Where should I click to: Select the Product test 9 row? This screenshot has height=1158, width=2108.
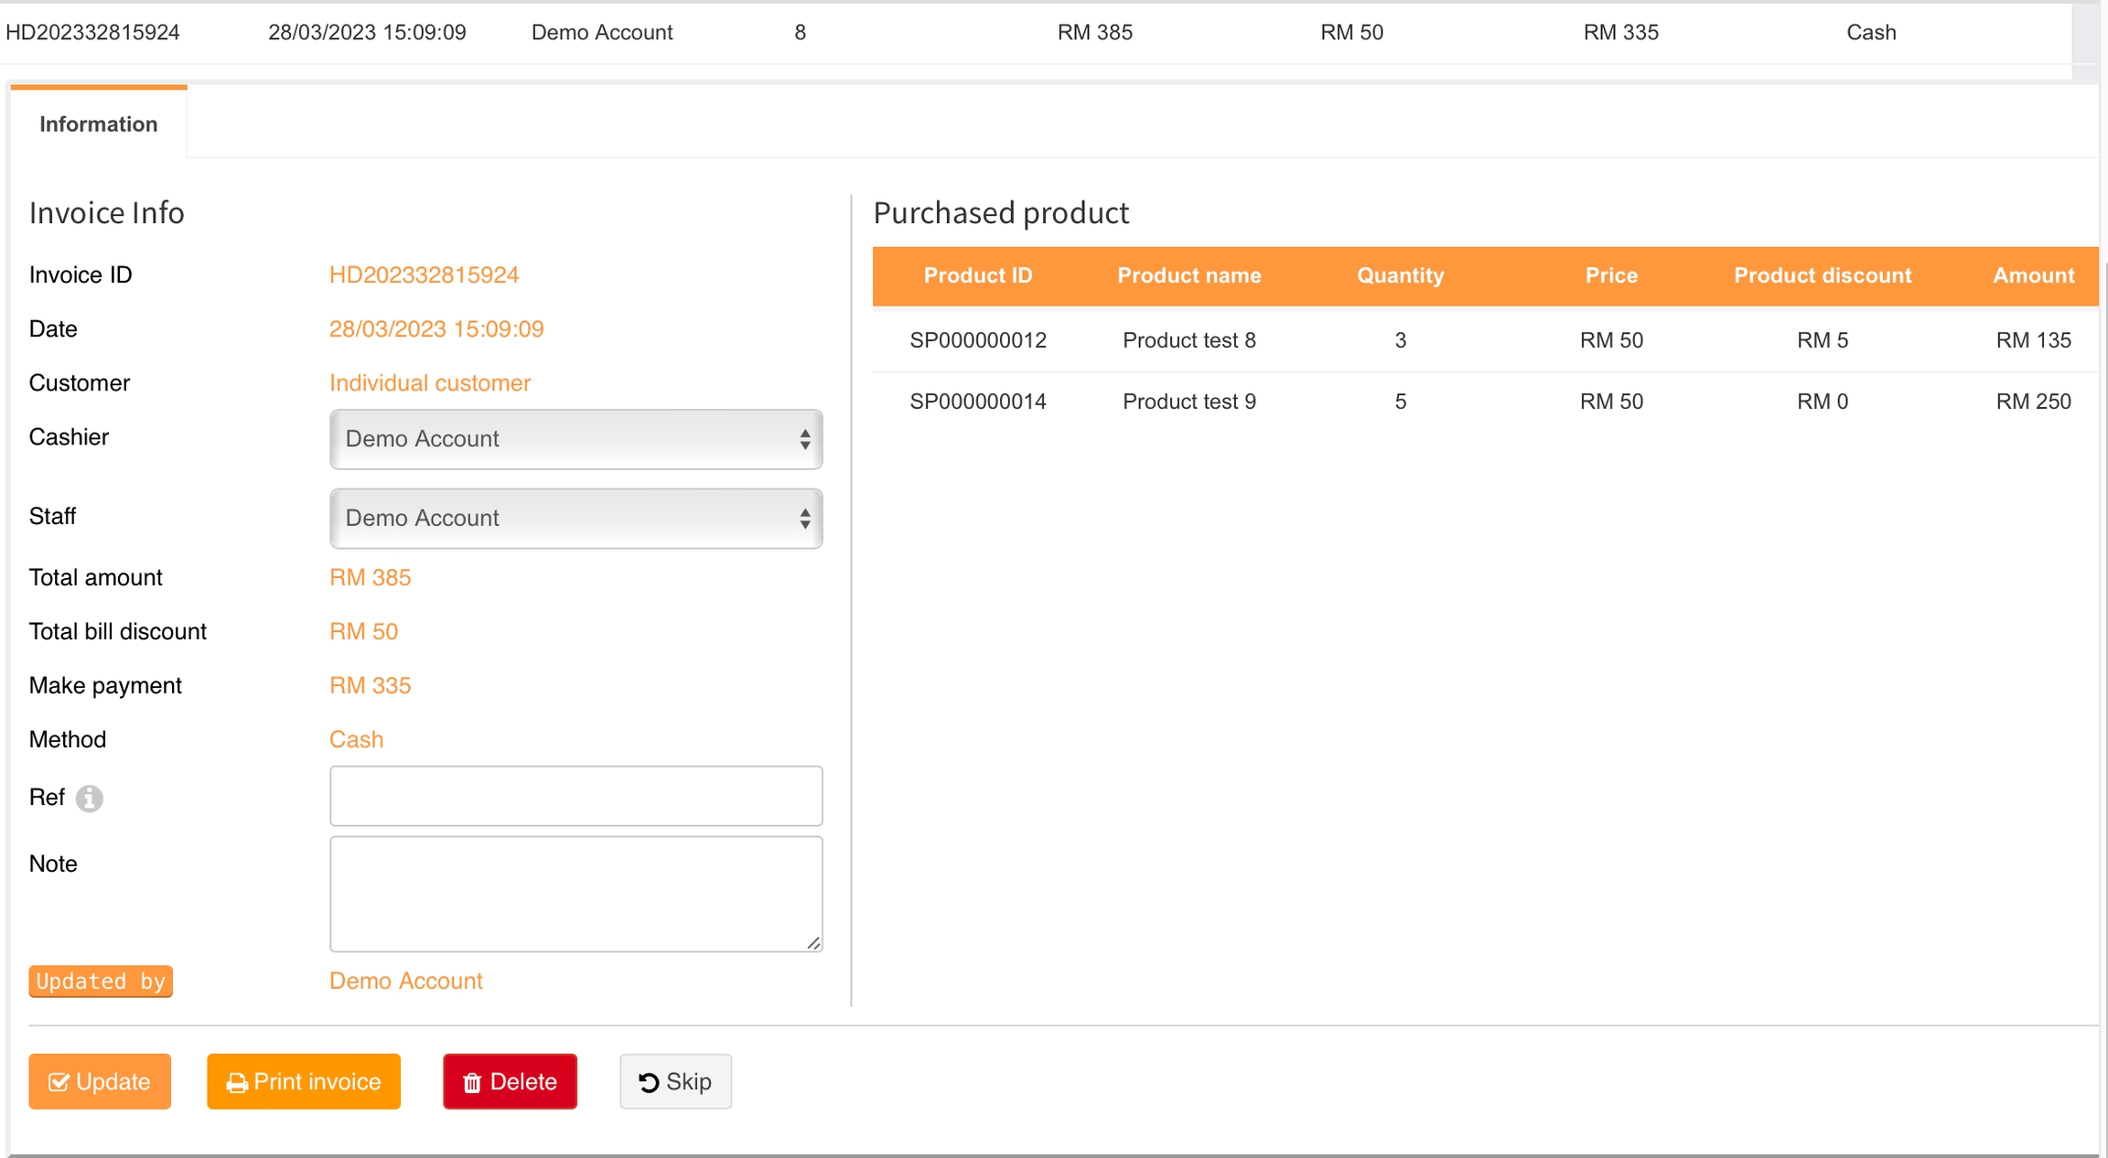[1188, 402]
